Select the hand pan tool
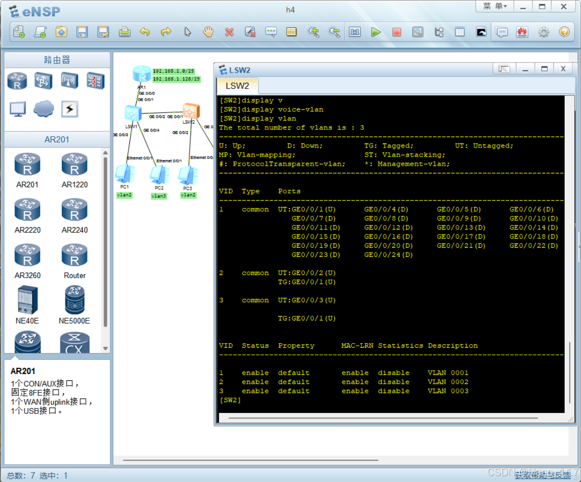Image resolution: width=581 pixels, height=482 pixels. click(208, 32)
